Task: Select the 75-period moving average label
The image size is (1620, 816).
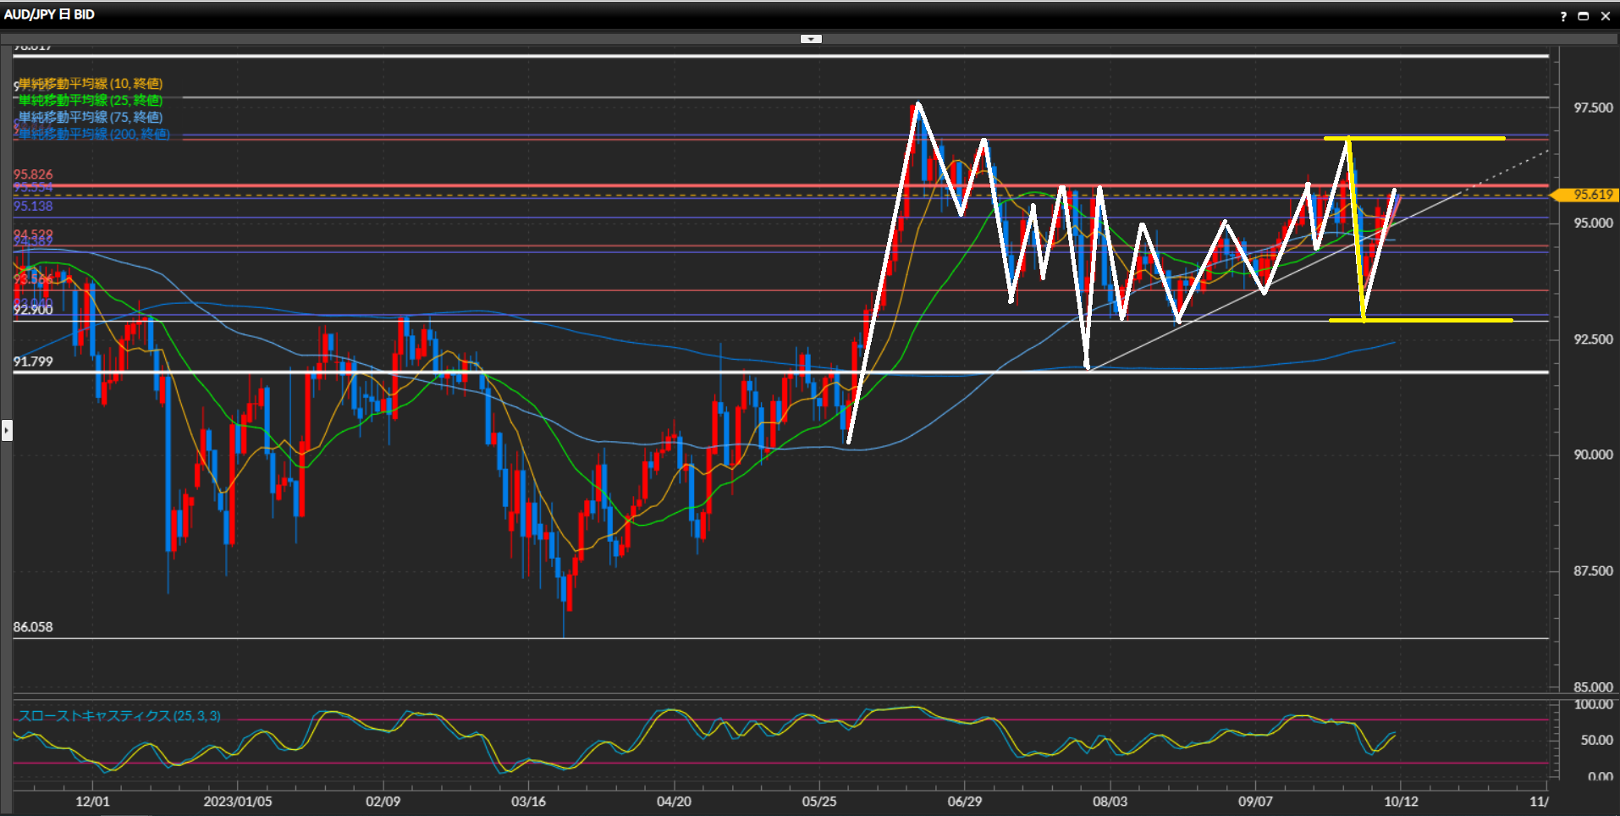Action: pyautogui.click(x=91, y=118)
